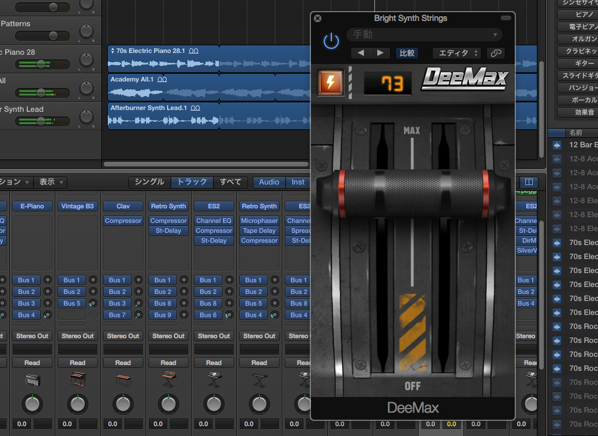Viewport: 598px width, 436px height.
Task: Click the volume slider on Piano 28 track
Action: pyautogui.click(x=43, y=65)
